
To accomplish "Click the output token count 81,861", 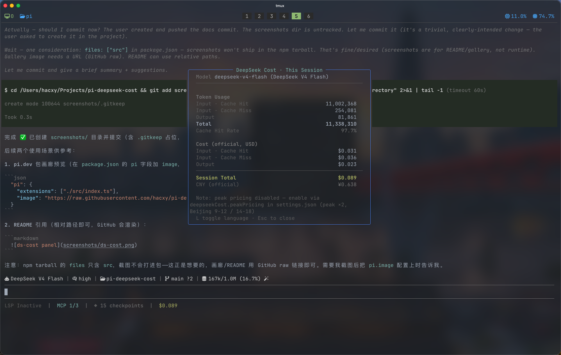I will [x=347, y=117].
